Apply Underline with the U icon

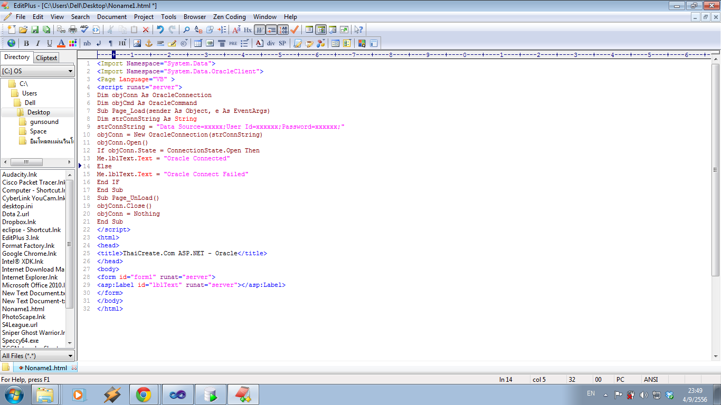pos(50,43)
